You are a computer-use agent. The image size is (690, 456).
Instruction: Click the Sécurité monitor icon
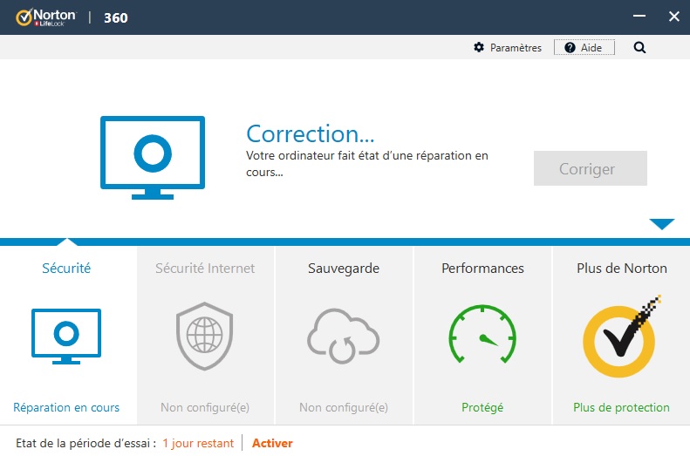[x=66, y=337]
